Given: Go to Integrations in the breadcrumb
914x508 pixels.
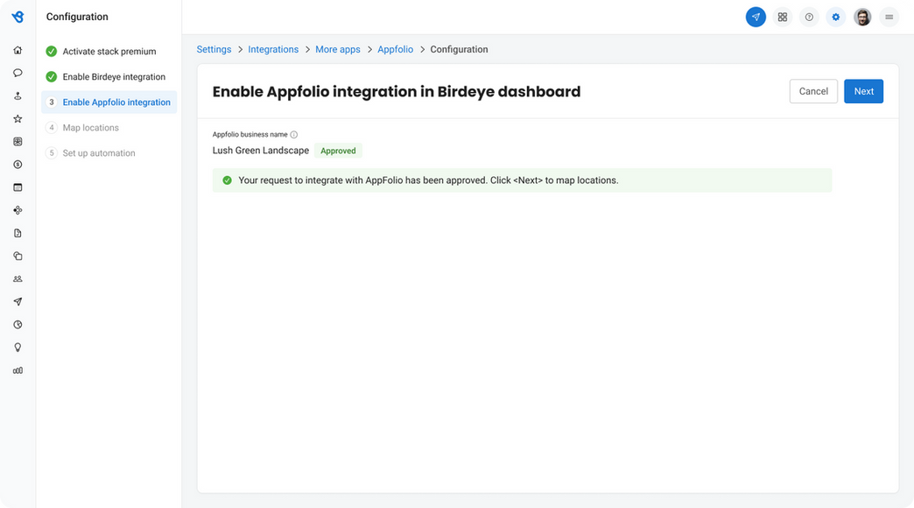Looking at the screenshot, I should pyautogui.click(x=273, y=50).
